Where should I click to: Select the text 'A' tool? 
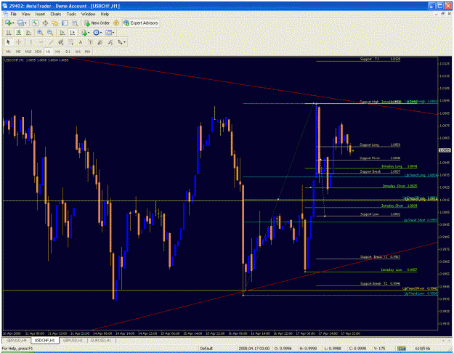coord(81,42)
